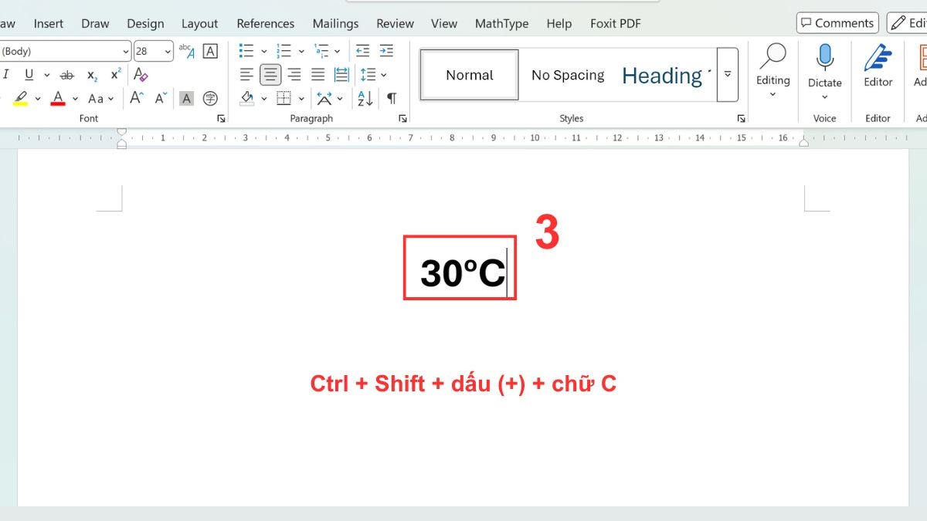Open the Foxit PDF tab
Screen dimensions: 927x521
tap(616, 23)
